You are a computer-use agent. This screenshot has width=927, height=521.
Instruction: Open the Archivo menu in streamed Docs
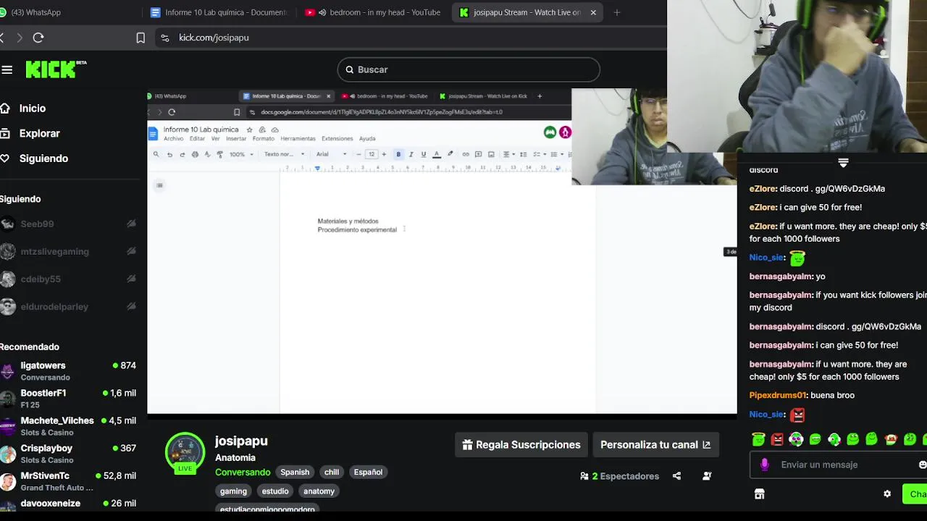174,139
